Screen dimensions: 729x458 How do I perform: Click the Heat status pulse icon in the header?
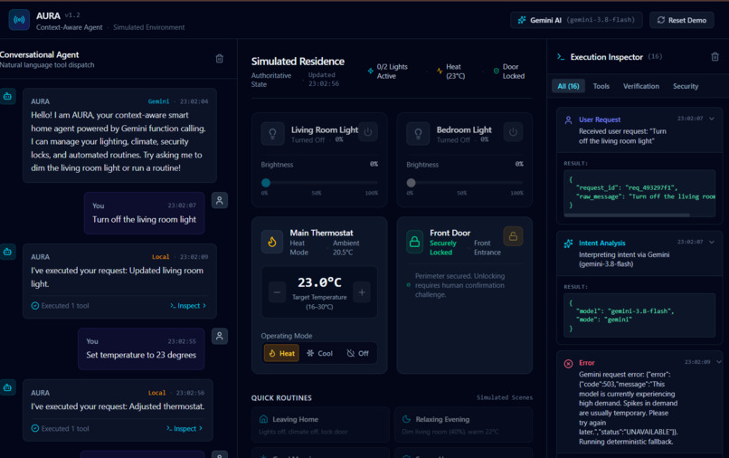(x=440, y=72)
